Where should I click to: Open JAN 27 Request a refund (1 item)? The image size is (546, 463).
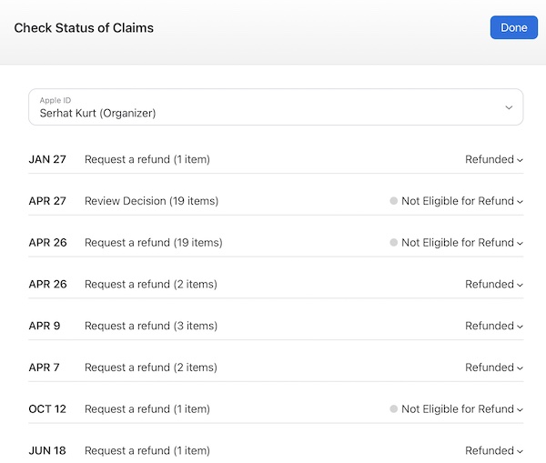tap(147, 159)
